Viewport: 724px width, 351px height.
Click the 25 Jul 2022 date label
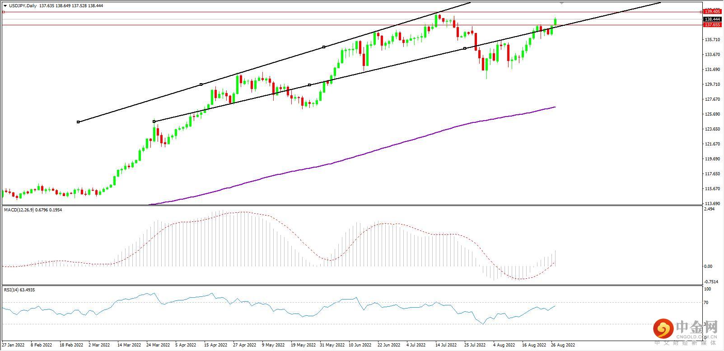point(475,345)
